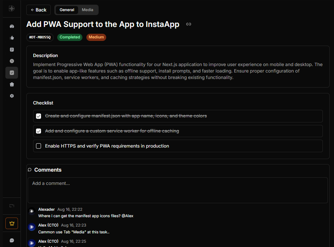The width and height of the screenshot is (334, 247).
Task: Click Alexader's avatar in the comments
Action: coord(32,211)
